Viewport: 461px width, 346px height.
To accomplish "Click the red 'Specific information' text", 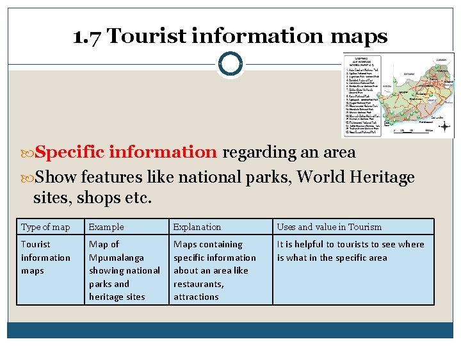I will [125, 152].
